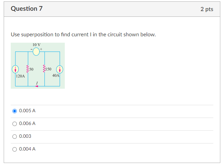The height and width of the screenshot is (166, 222).
Task: Click the 120A label in diagram
Action: [20, 76]
